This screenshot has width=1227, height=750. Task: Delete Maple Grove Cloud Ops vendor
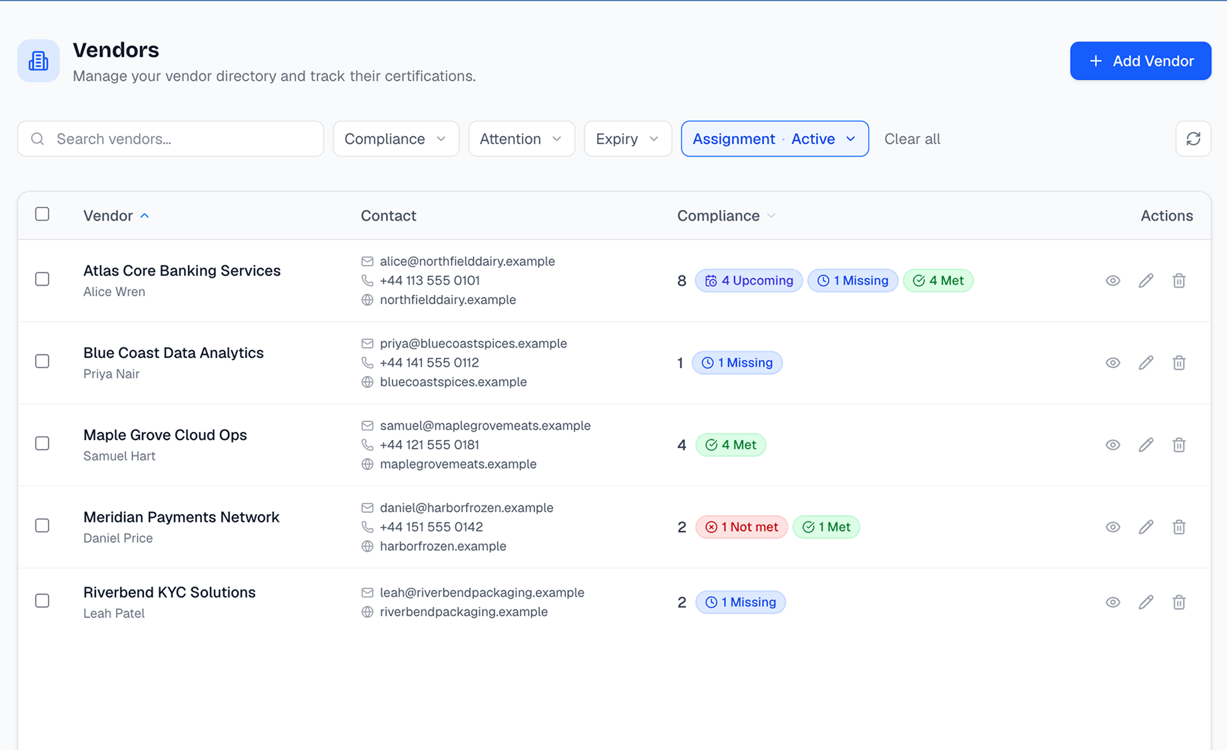pyautogui.click(x=1179, y=445)
